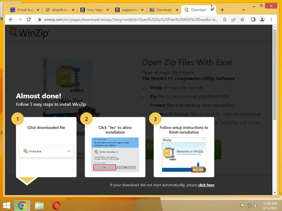Reload the WinZip download page
Screen dimensions: 282x211
29,20
